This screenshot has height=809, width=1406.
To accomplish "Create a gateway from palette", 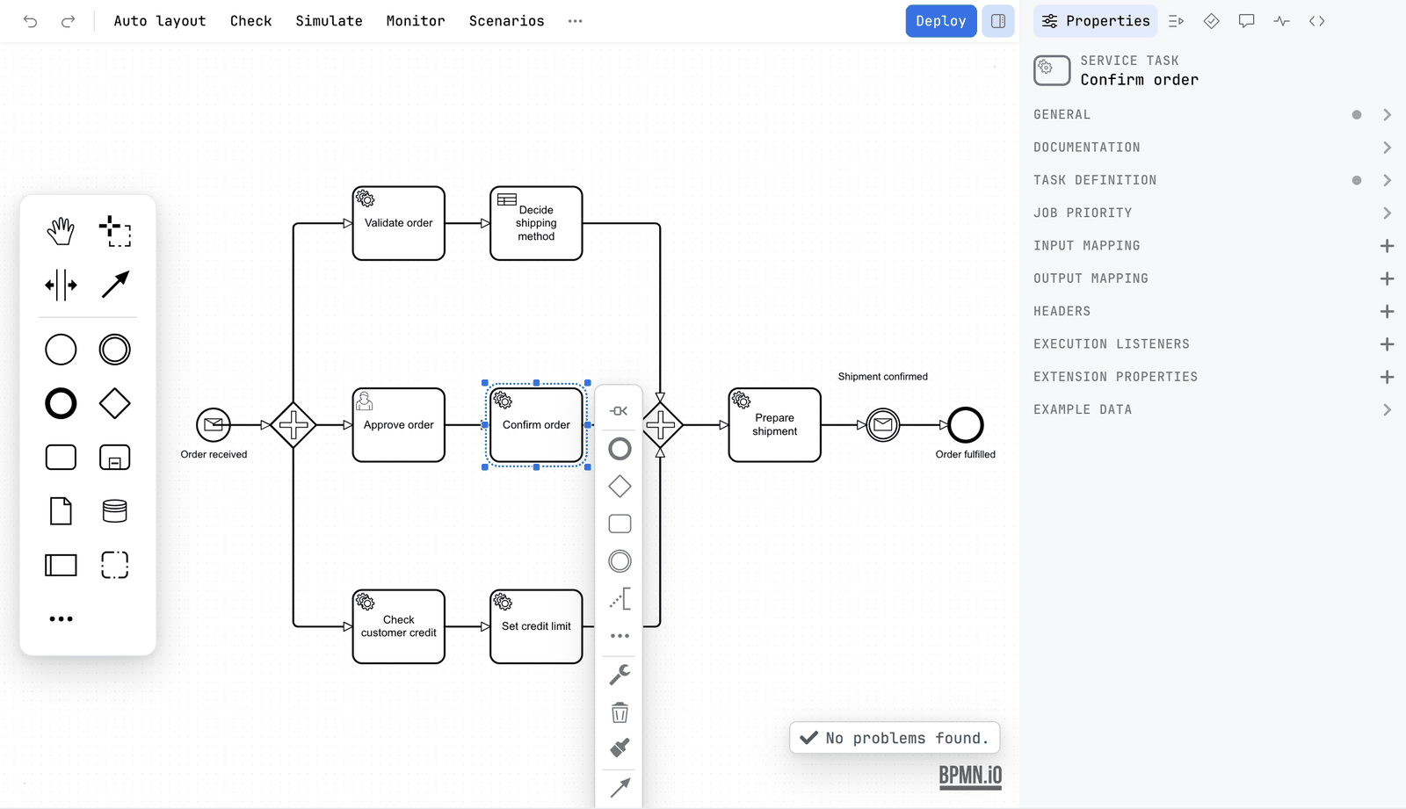I will (x=115, y=404).
